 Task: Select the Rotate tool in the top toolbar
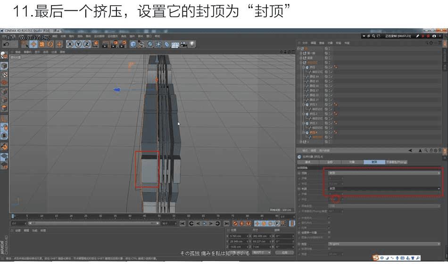click(50, 44)
